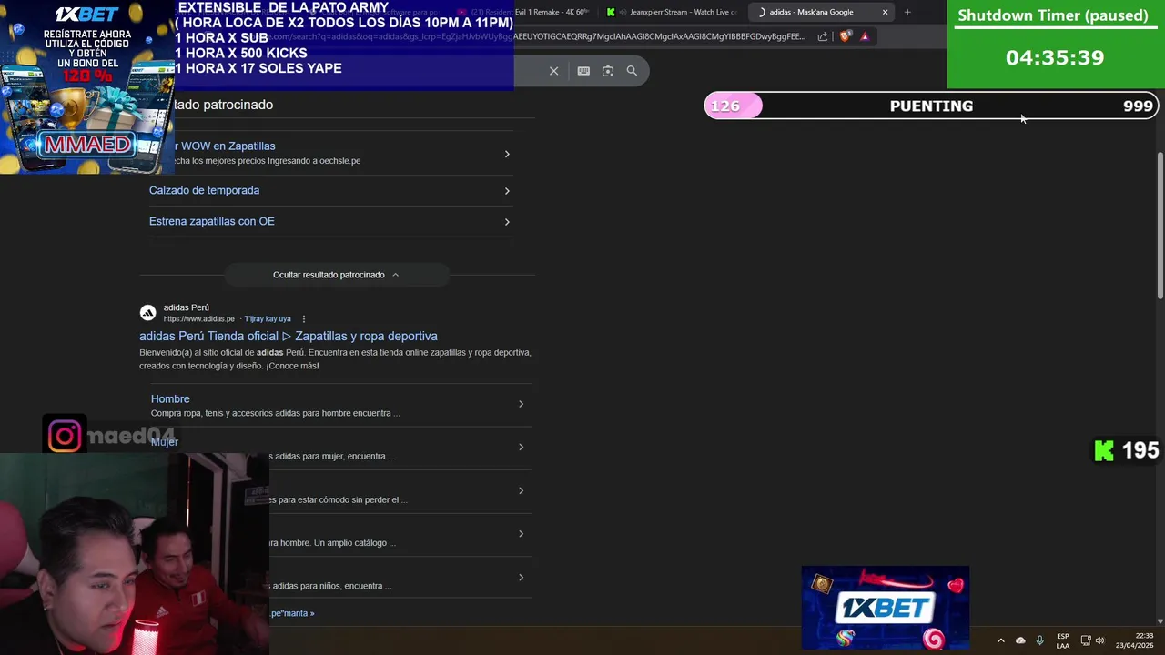Open volume speaker tray icon
Viewport: 1165px width, 655px height.
coord(1099,640)
